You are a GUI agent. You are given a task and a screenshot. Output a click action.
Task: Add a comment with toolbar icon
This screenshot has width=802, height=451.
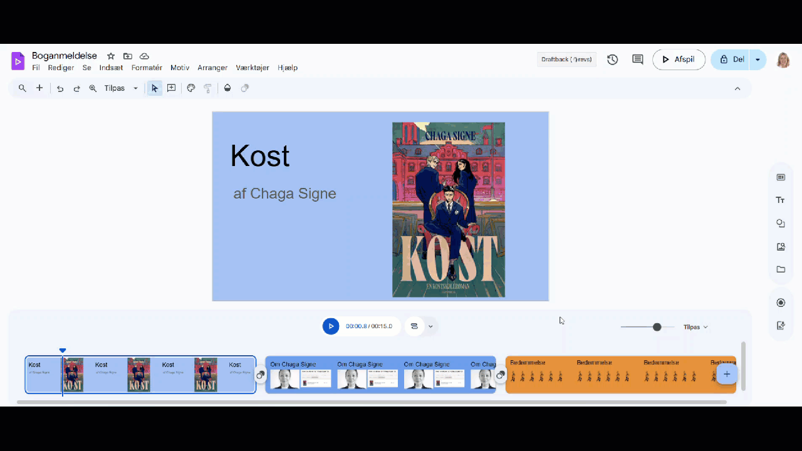tap(171, 88)
